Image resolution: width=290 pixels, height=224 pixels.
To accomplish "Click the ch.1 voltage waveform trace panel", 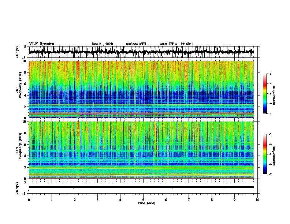I will click(143, 52).
